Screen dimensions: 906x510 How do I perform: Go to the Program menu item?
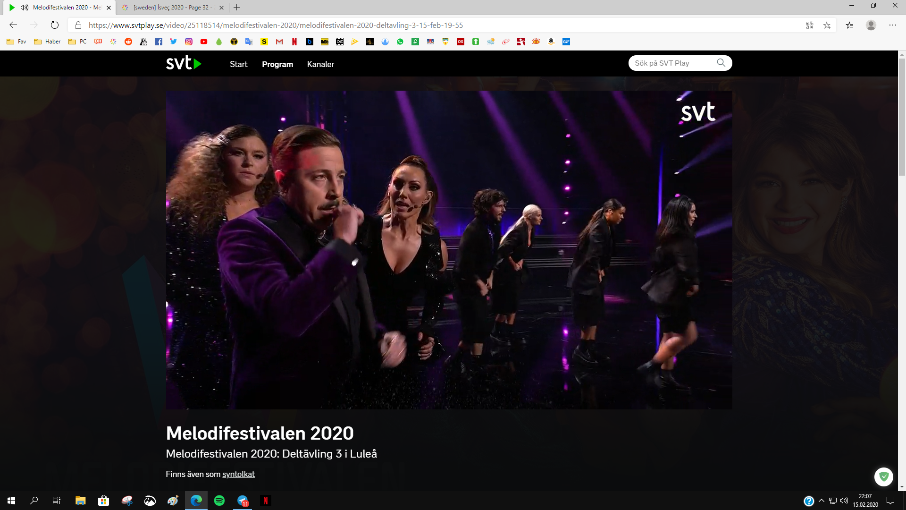click(277, 64)
